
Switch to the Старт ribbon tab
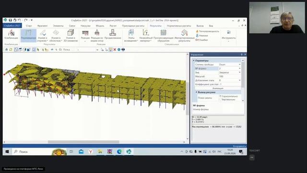tap(29, 25)
